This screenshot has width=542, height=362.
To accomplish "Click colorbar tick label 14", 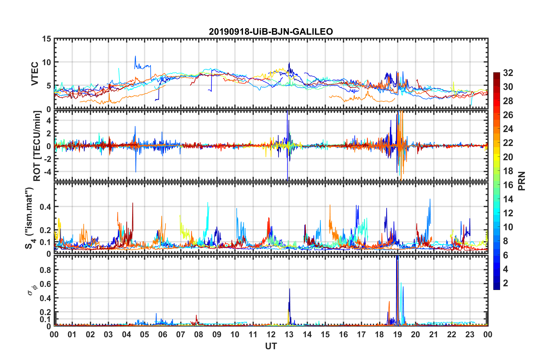I will pos(508,199).
